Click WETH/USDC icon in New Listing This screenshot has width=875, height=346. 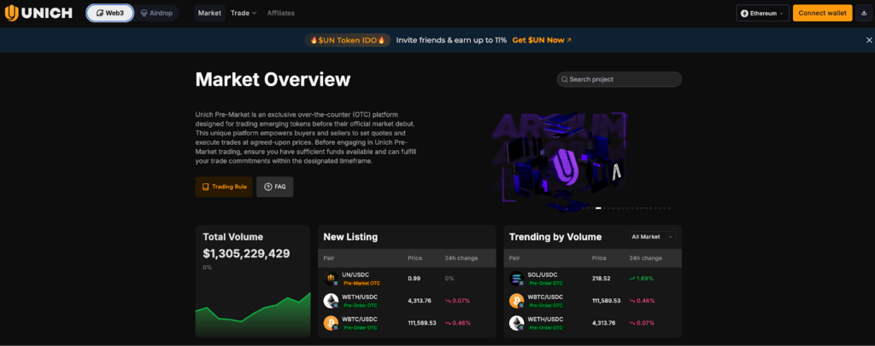[x=331, y=301]
